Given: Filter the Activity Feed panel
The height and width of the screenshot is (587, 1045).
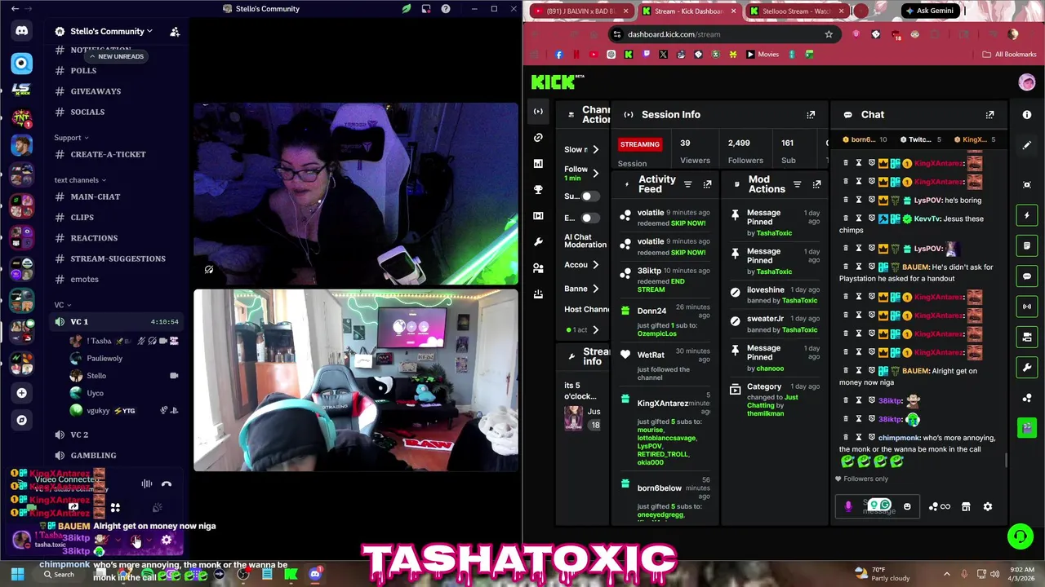Looking at the screenshot, I should coord(687,184).
